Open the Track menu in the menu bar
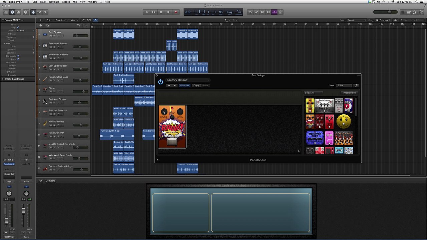Viewport: 427px width, 240px height. click(x=43, y=2)
